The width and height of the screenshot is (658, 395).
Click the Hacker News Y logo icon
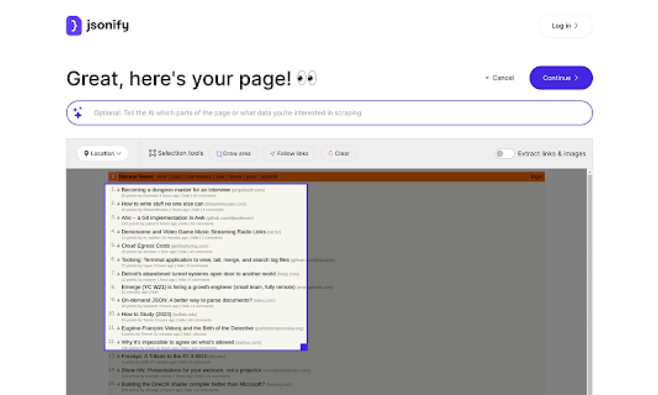click(113, 176)
